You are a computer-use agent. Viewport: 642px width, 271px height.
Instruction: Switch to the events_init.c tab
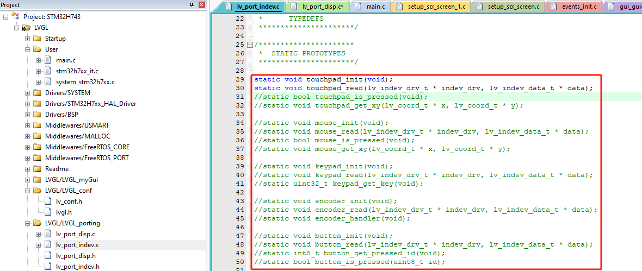click(573, 7)
